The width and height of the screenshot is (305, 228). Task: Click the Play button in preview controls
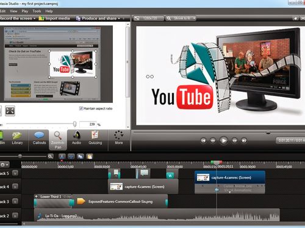click(x=223, y=140)
